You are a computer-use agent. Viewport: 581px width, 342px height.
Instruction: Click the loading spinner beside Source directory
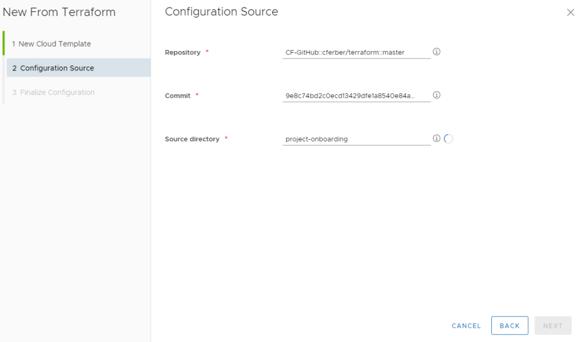pos(448,139)
